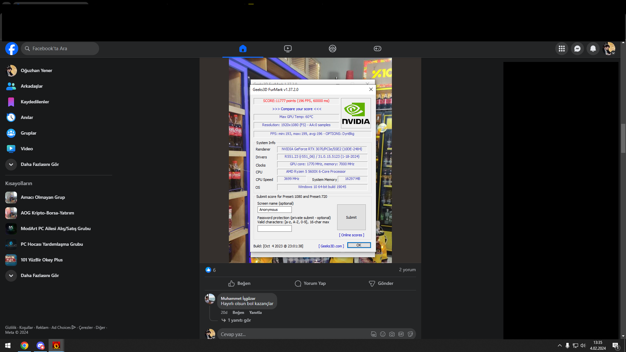
Task: Open the taskbar clock and calendar
Action: (598, 345)
